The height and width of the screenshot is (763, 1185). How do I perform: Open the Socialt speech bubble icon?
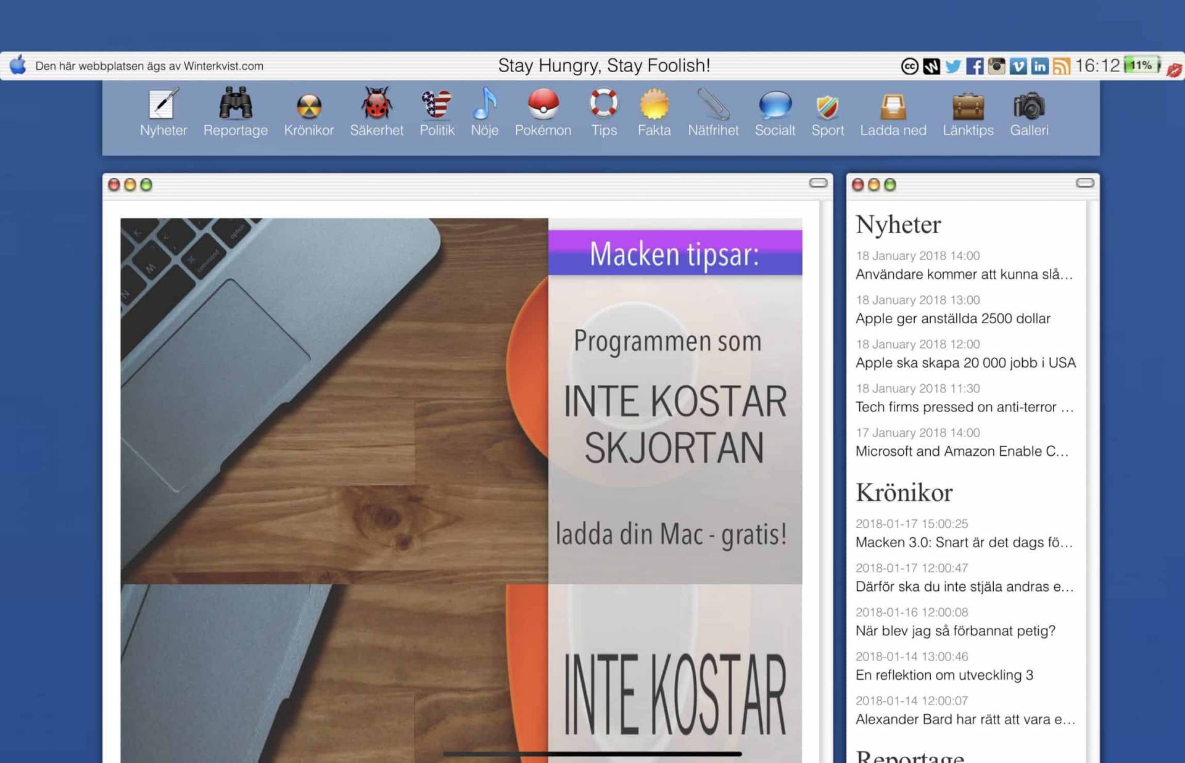[775, 104]
